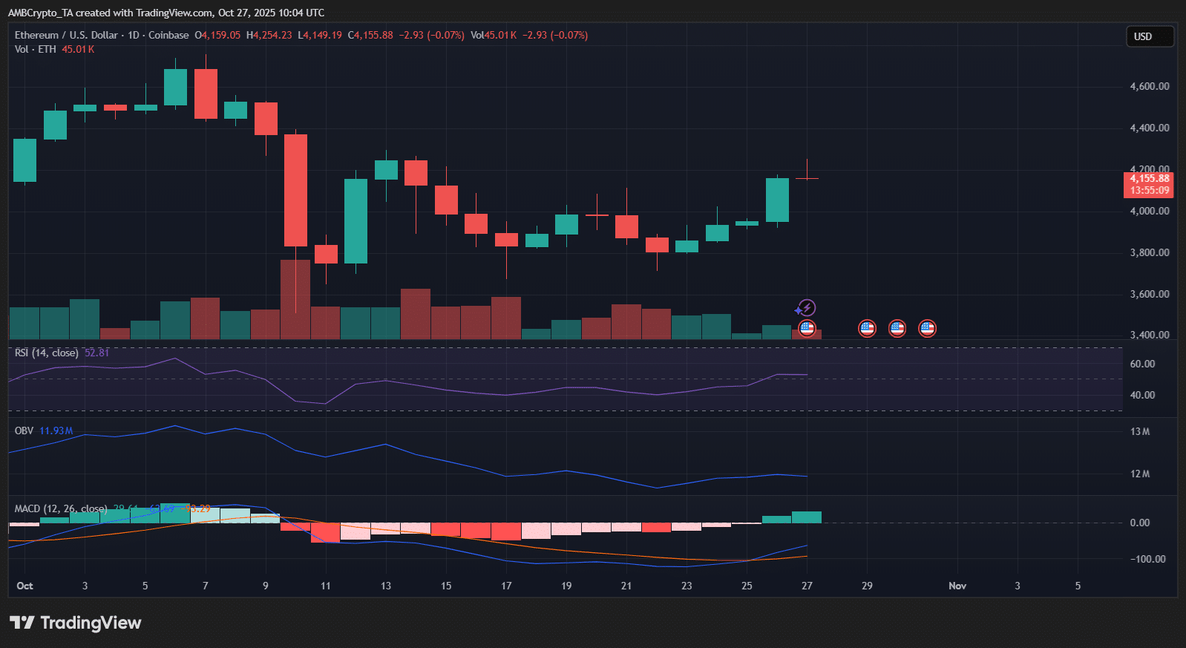Click the US flag icon on the Oct 27 bar
Viewport: 1186px width, 648px height.
(x=807, y=328)
